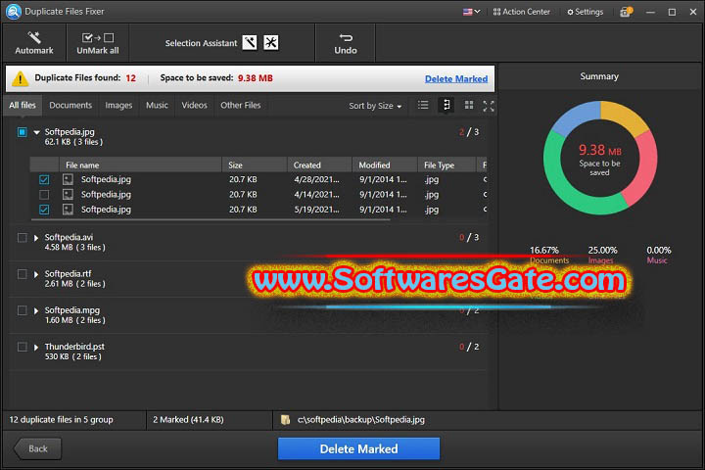This screenshot has width=705, height=470.
Task: Click the UnMark all icon
Action: (98, 38)
